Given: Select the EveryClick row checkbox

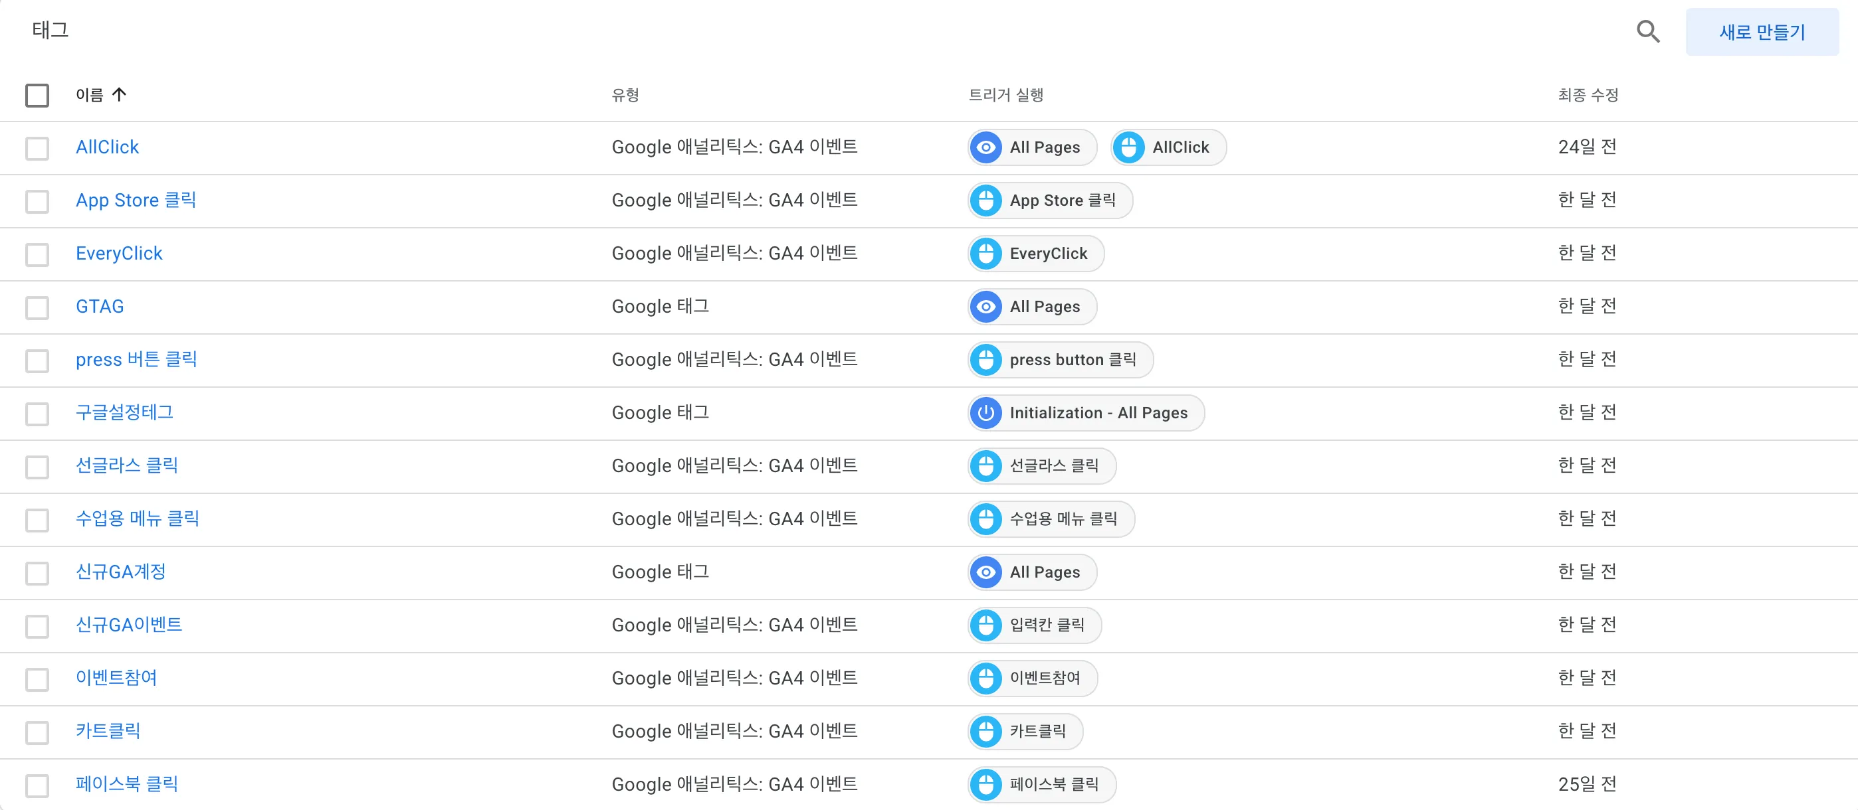Looking at the screenshot, I should coord(37,254).
